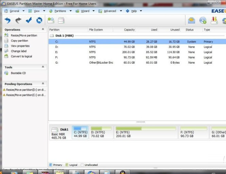Click the Resize/Move partition toolbar icon
This screenshot has height=174, width=226.
pos(51,20)
